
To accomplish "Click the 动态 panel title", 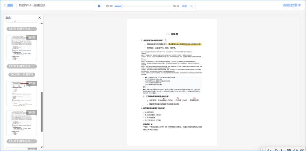I will click(x=8, y=18).
